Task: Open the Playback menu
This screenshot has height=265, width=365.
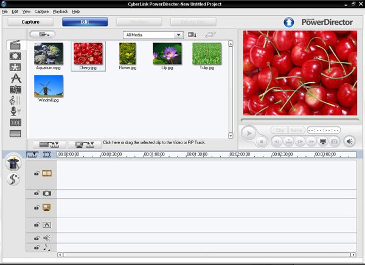Action: point(60,12)
